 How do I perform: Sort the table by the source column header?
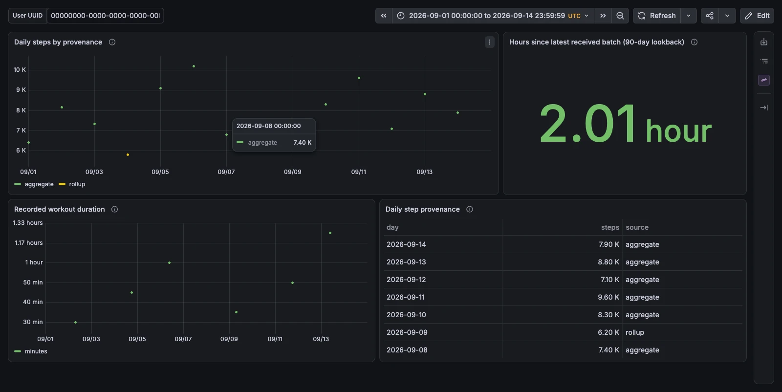coord(637,227)
